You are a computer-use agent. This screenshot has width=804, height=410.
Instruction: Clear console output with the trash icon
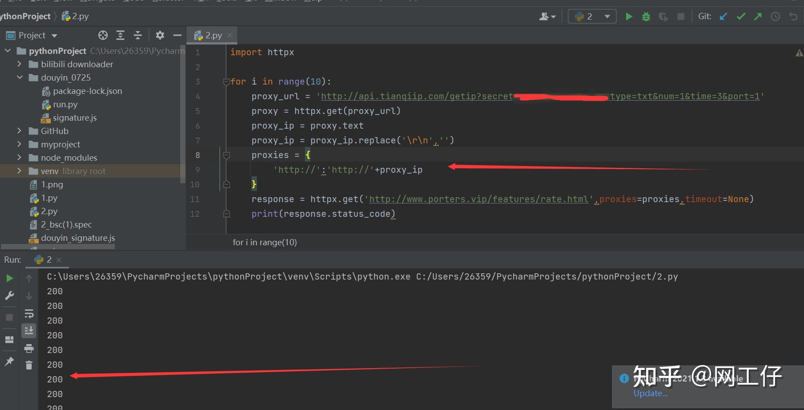[x=29, y=365]
